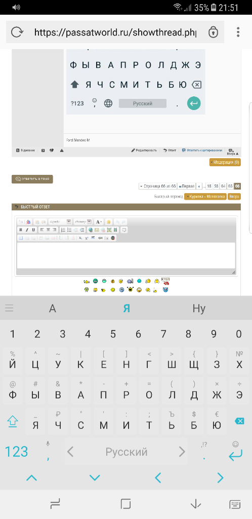Toggle bold formatting in quick reply editor
The width and height of the screenshot is (252, 519).
[x=21, y=230]
